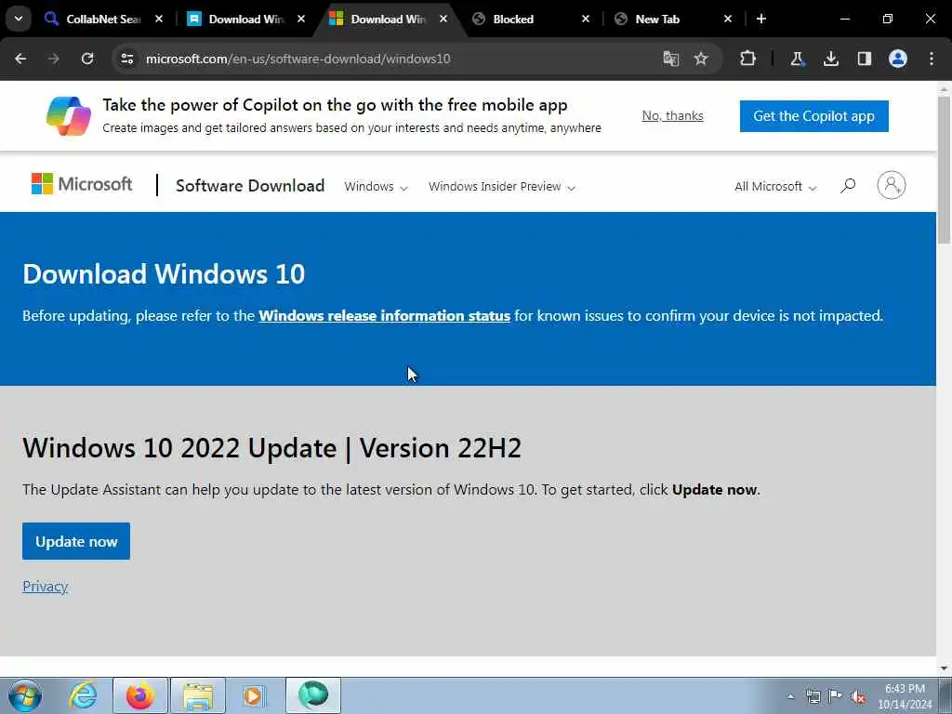Open the translate page icon

pos(671,59)
